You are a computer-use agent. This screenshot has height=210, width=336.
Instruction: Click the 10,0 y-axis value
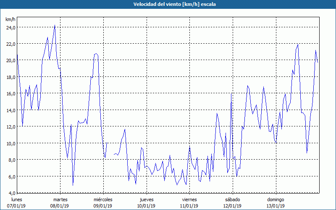click(10, 144)
